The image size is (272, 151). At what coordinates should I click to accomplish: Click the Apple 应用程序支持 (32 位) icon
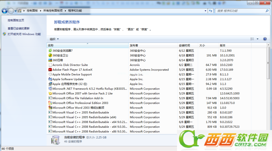point(50,84)
